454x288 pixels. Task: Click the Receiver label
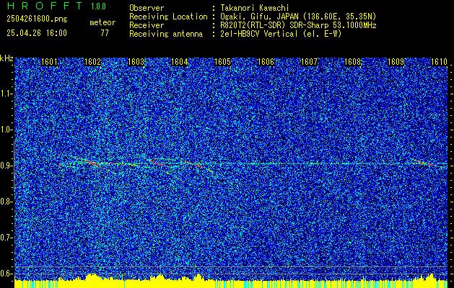point(147,25)
